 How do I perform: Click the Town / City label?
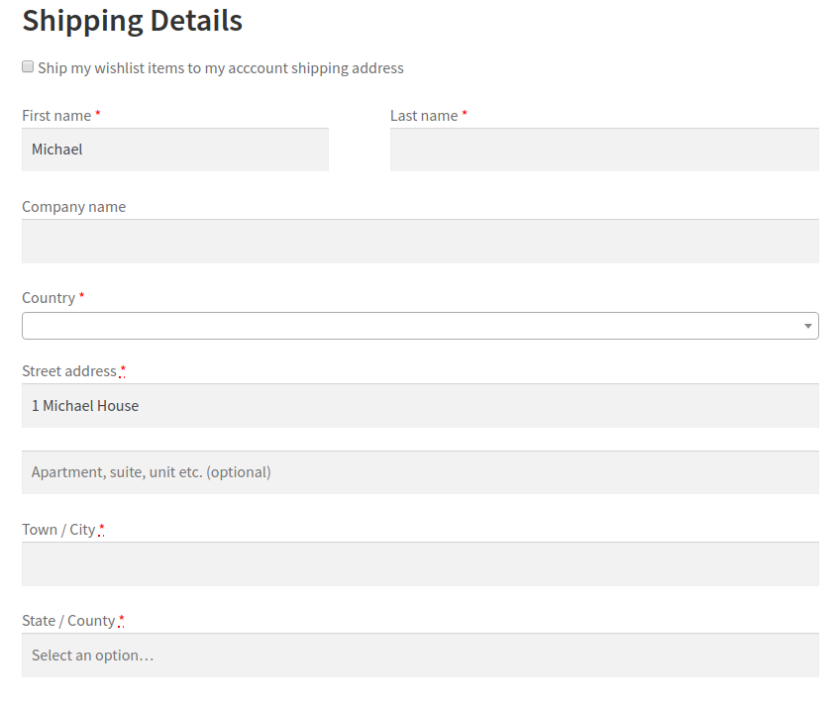click(58, 530)
